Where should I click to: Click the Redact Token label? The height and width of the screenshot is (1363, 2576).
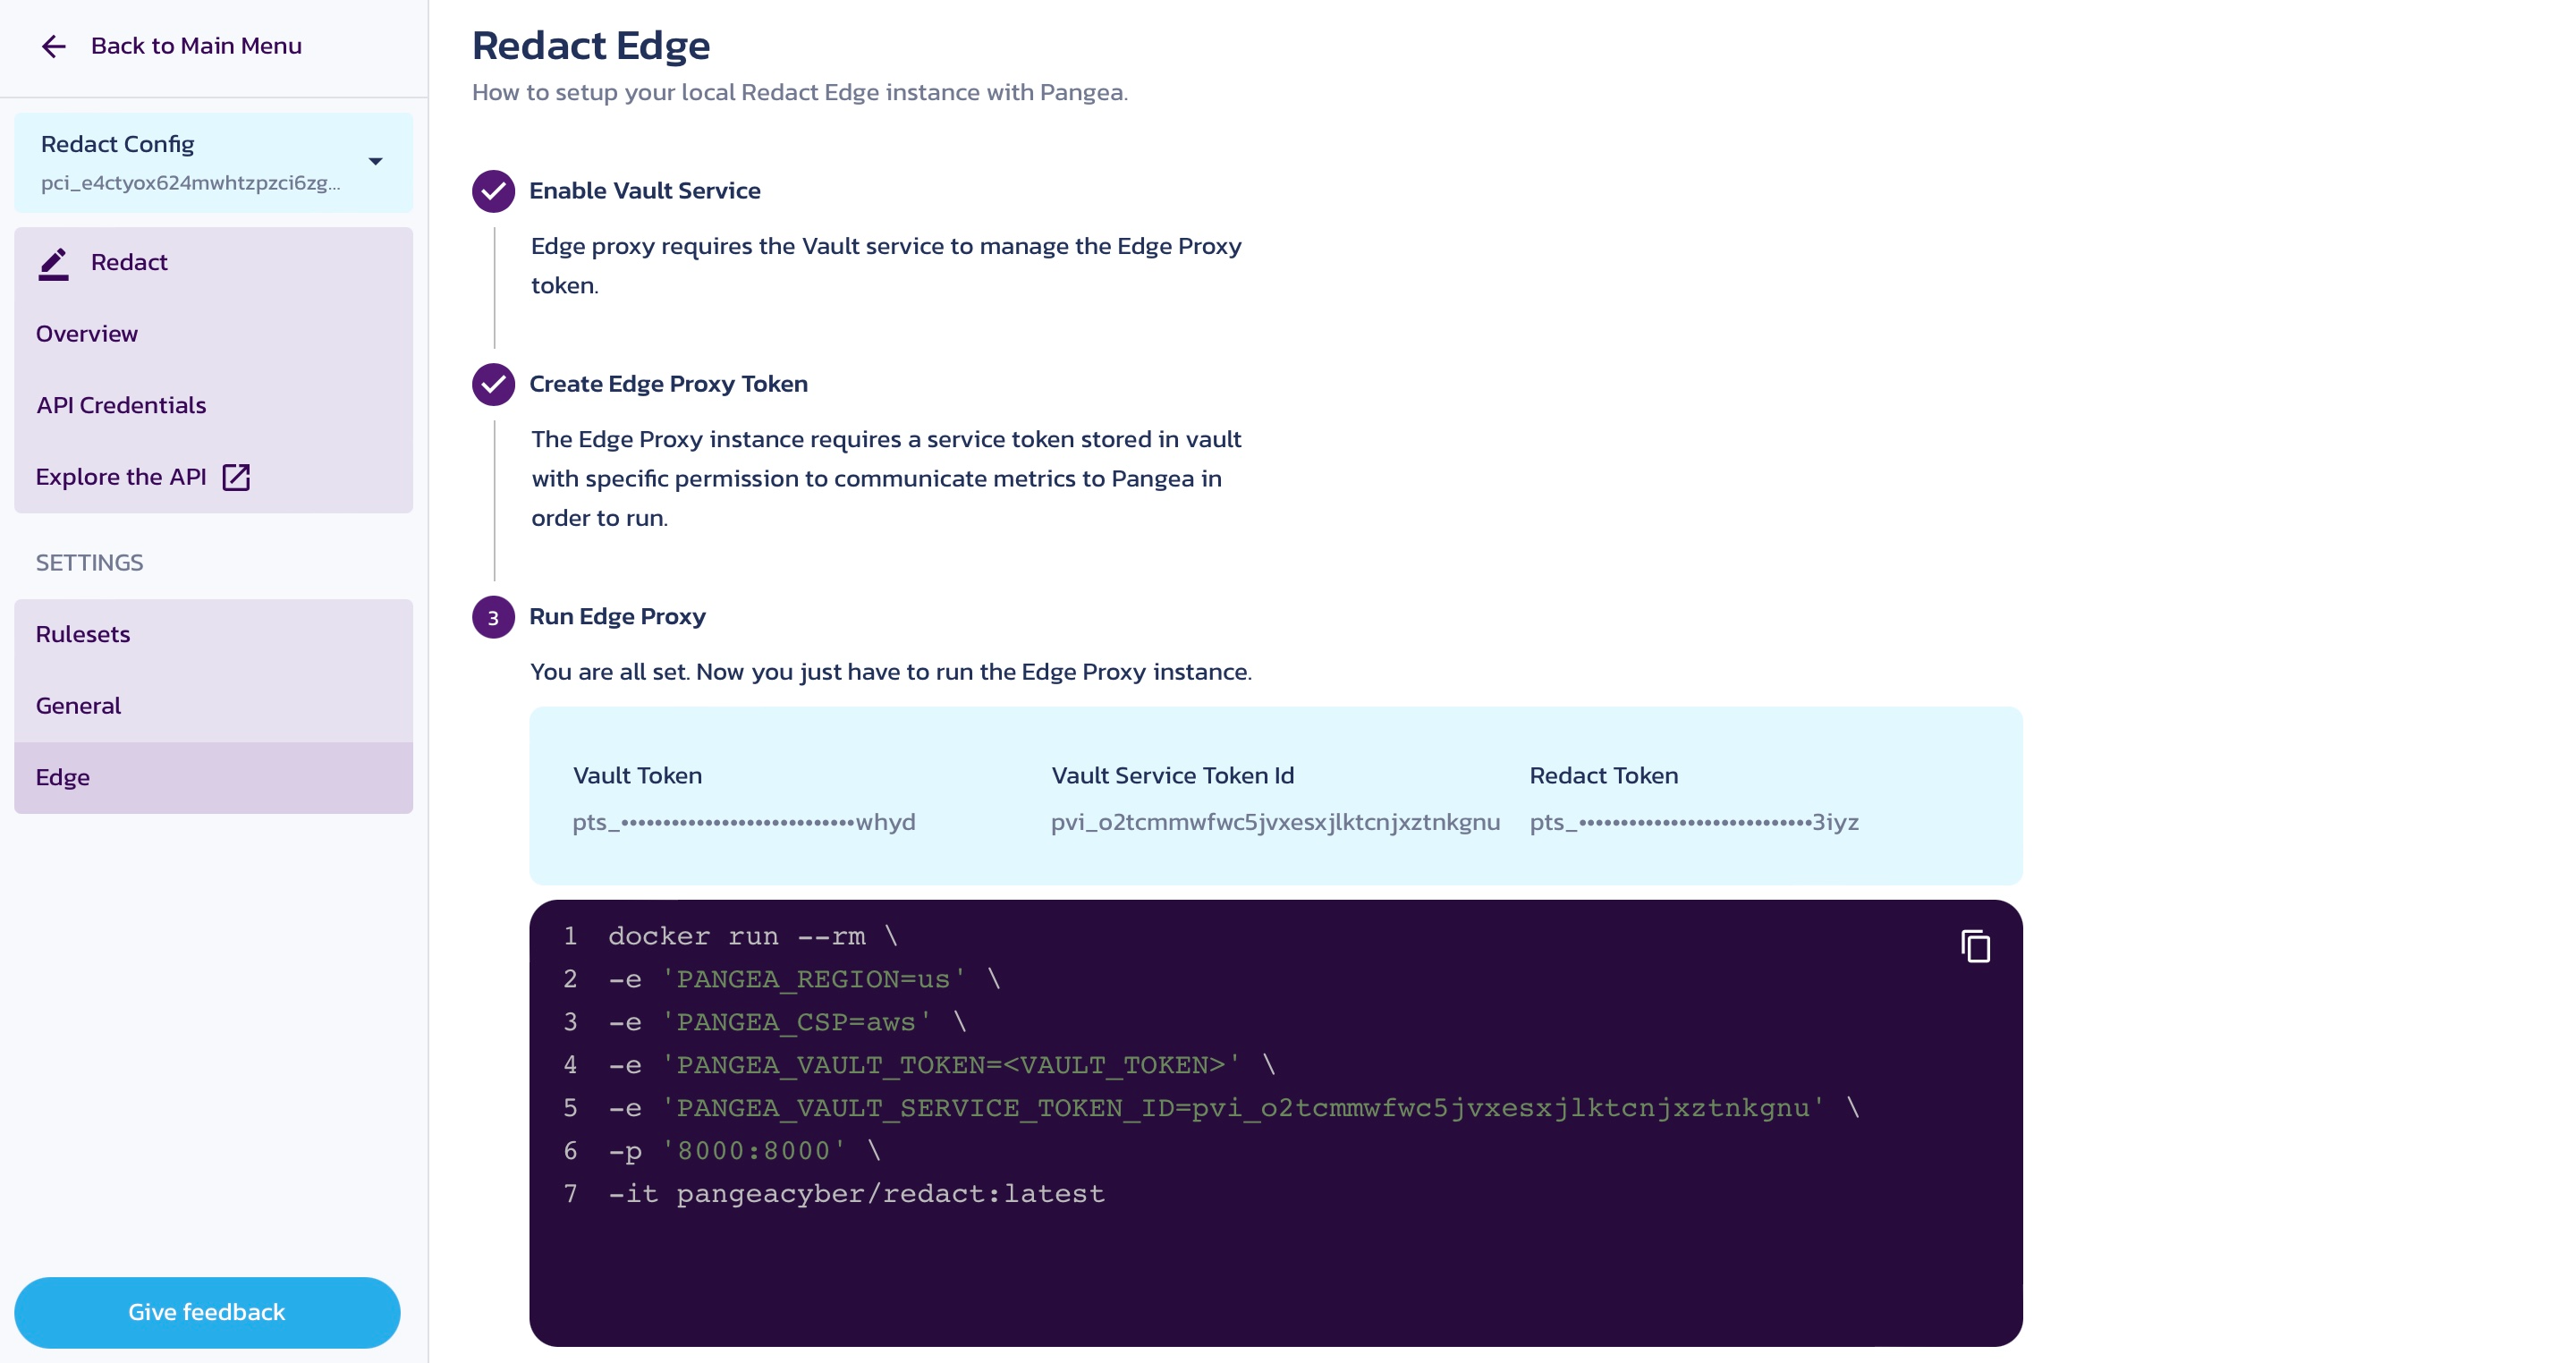click(x=1603, y=775)
